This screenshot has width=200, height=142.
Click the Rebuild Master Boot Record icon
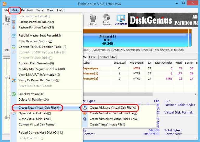click(x=14, y=36)
